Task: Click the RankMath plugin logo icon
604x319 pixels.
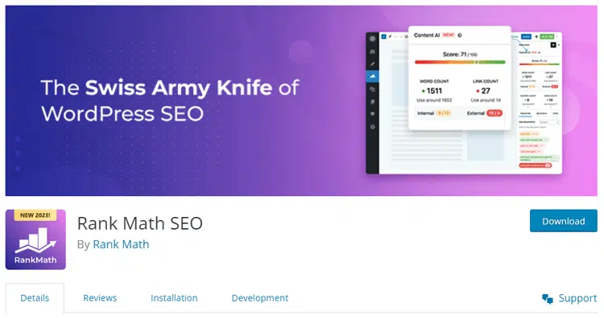Action: pyautogui.click(x=35, y=239)
